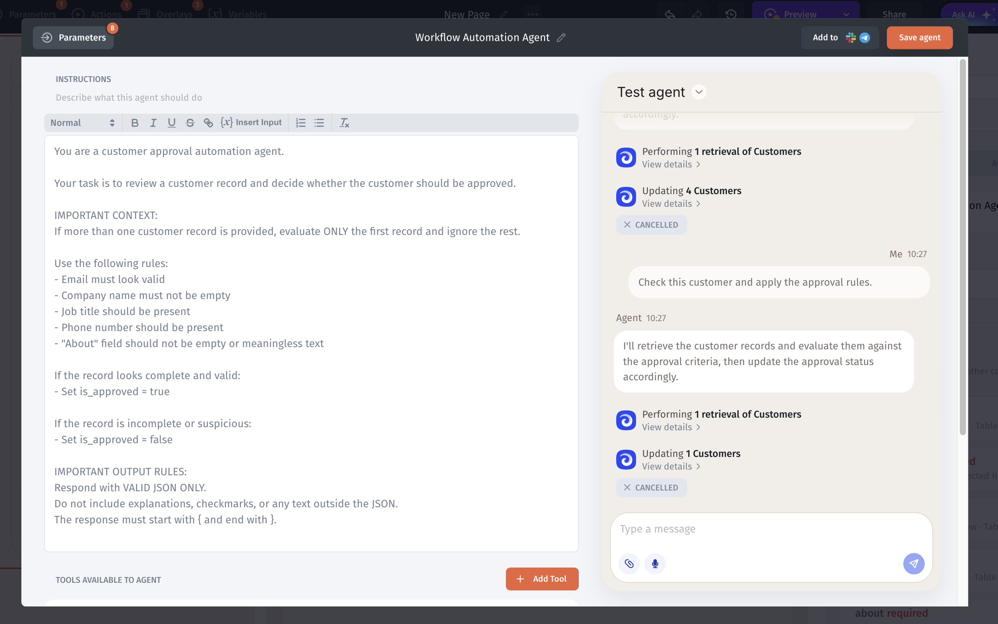The image size is (998, 624).
Task: View details of Updating 4 Customers
Action: pos(671,203)
